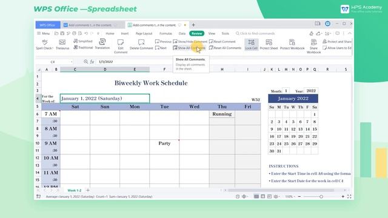Open the Menu dropdown
The image size is (388, 218).
click(44, 33)
